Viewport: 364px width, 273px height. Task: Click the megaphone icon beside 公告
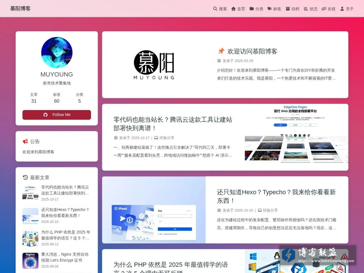[x=25, y=141]
